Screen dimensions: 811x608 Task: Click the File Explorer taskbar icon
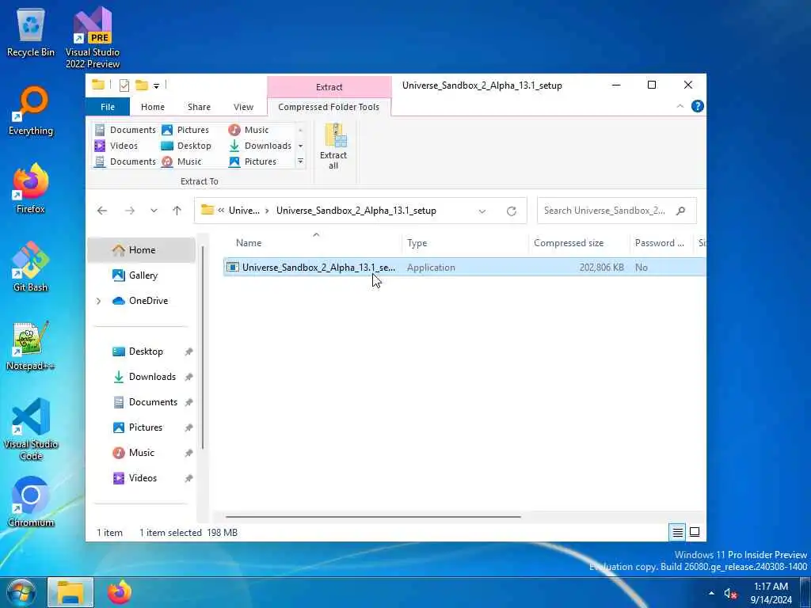[70, 592]
